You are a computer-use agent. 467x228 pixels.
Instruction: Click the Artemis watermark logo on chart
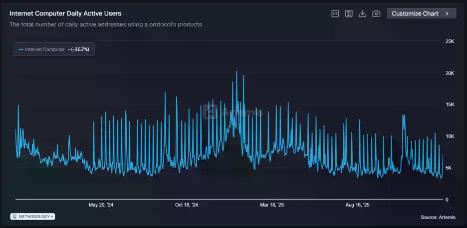[x=211, y=112]
